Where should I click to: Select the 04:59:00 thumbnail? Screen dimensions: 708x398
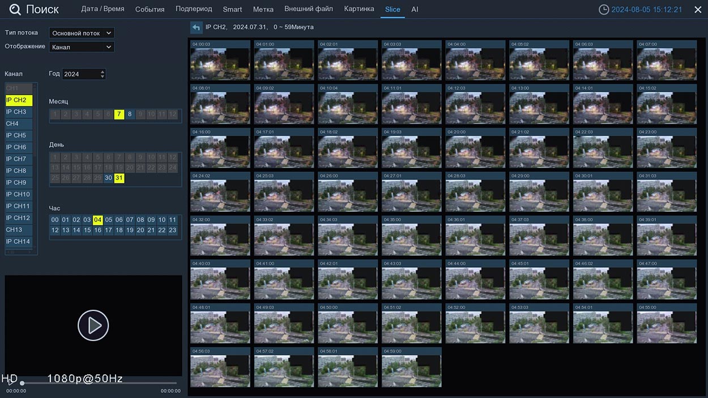(411, 368)
